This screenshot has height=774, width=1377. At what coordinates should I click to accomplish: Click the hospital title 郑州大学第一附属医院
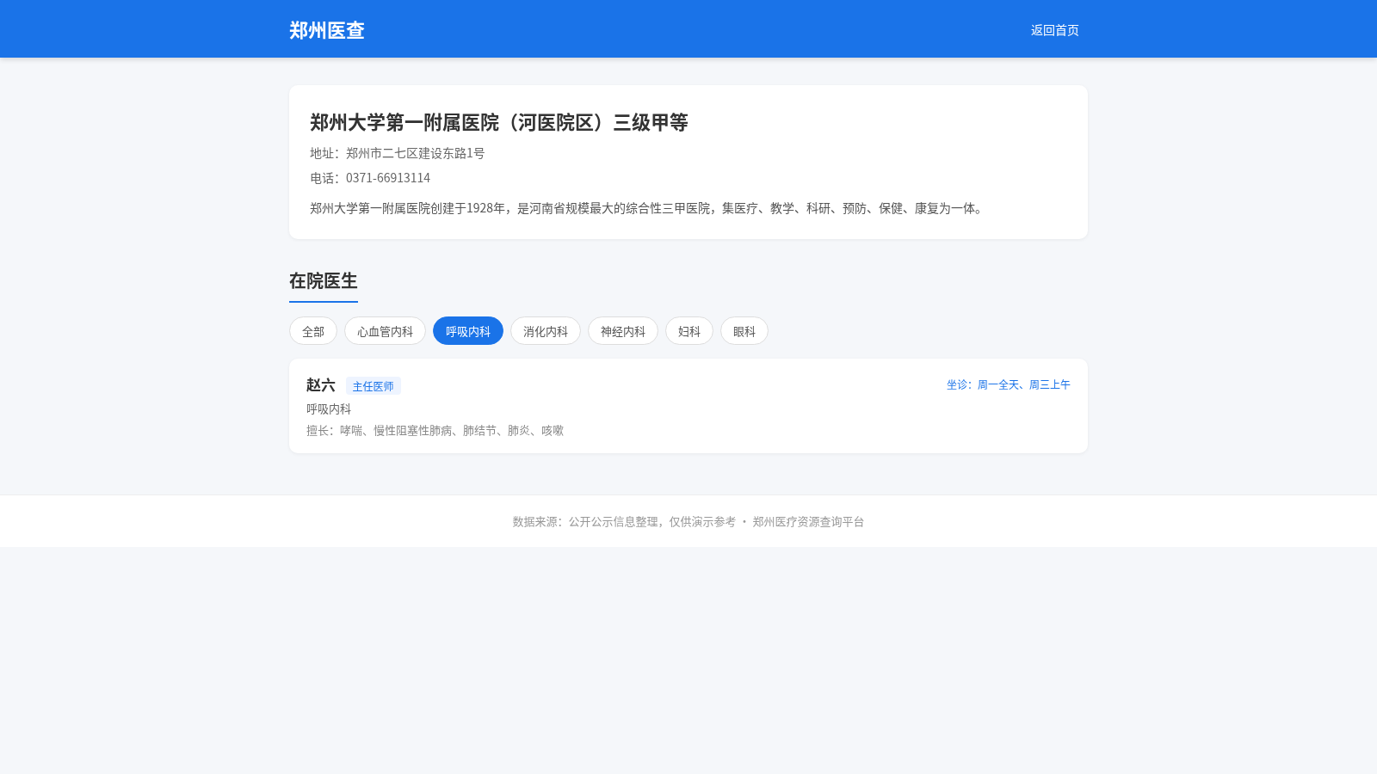coord(499,122)
